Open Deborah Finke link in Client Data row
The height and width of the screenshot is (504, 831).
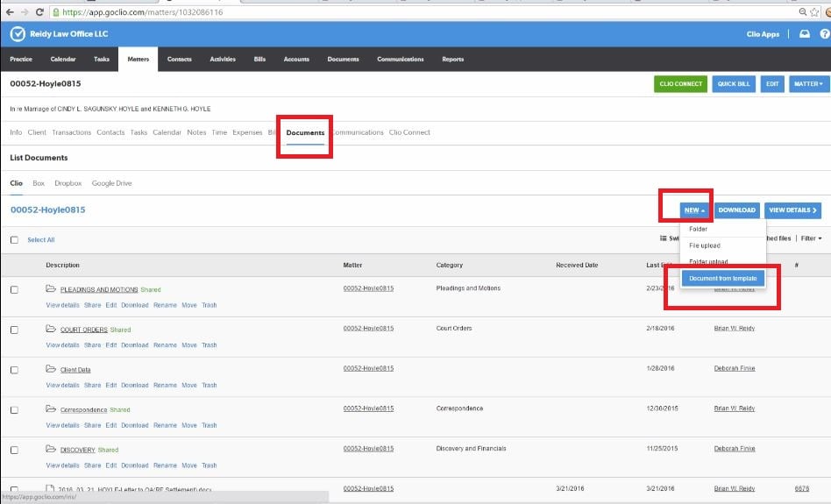734,368
